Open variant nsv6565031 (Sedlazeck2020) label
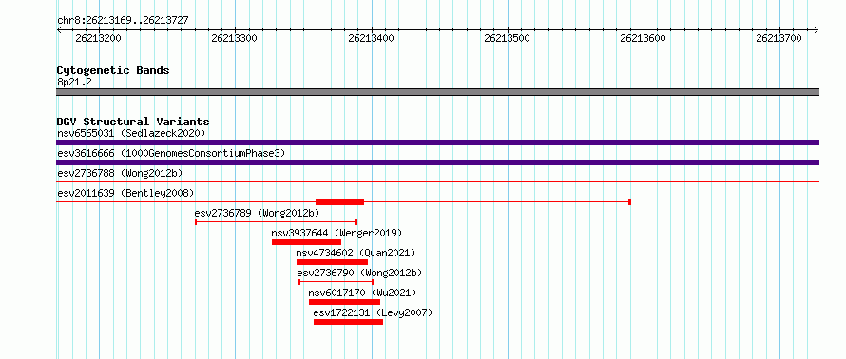 tap(131, 133)
